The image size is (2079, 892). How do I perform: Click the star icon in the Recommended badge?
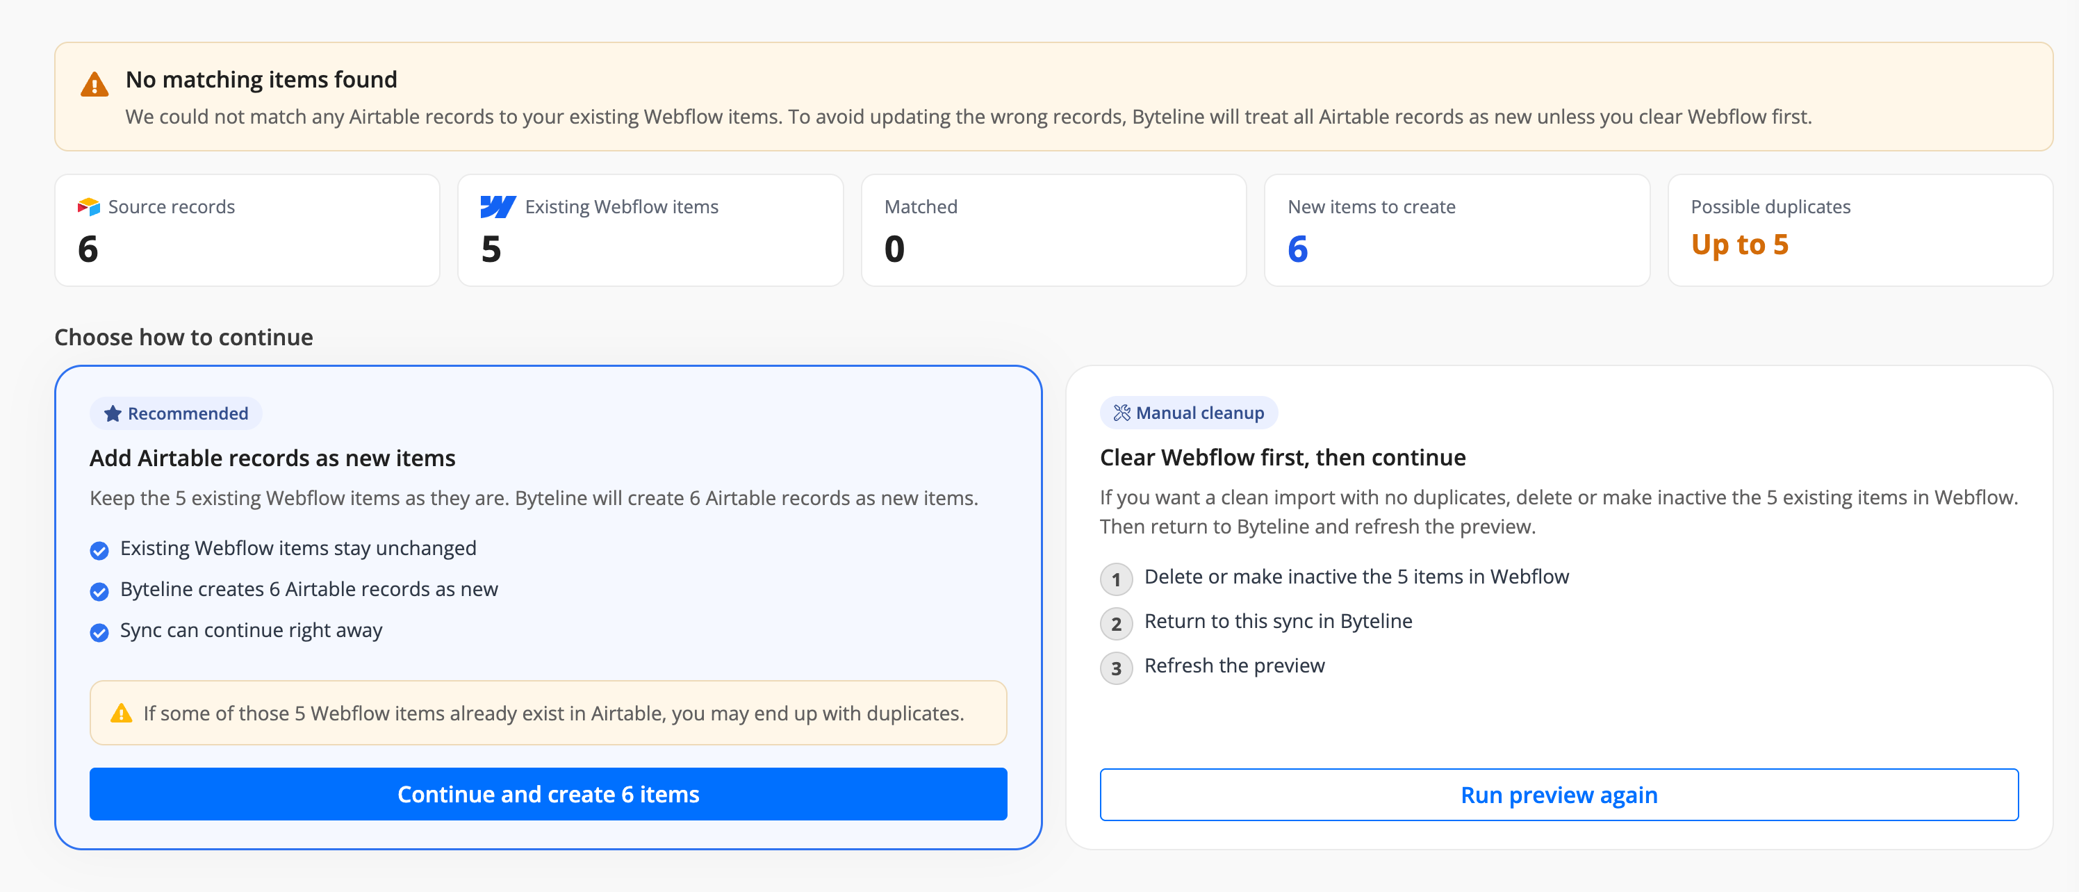pos(113,413)
